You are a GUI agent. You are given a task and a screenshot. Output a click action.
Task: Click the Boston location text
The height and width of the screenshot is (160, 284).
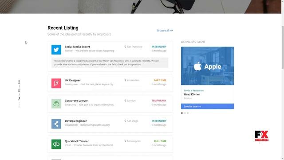188,98
